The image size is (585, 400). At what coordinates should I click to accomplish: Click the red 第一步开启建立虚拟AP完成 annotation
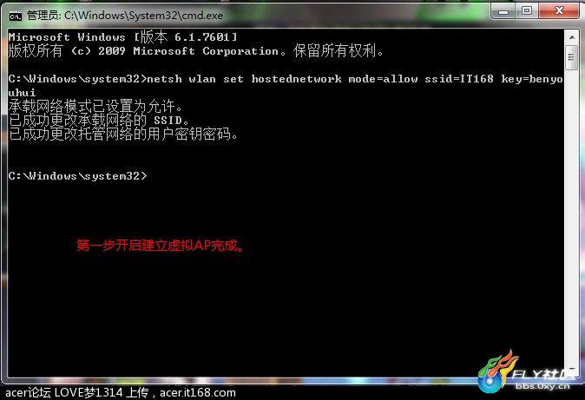(160, 246)
